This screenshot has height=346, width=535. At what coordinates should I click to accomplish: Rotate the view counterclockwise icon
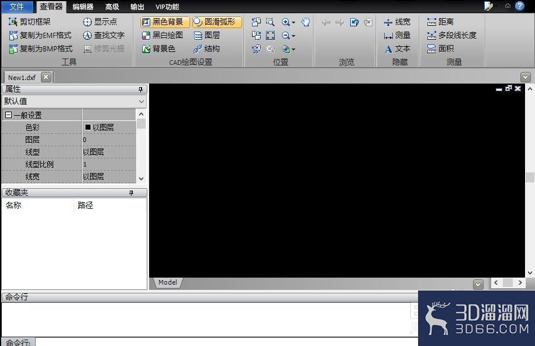pyautogui.click(x=256, y=22)
